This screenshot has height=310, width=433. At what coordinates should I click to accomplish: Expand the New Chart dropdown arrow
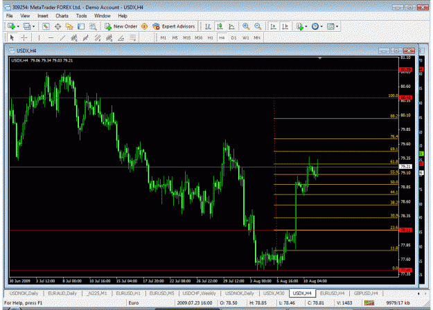[18, 26]
